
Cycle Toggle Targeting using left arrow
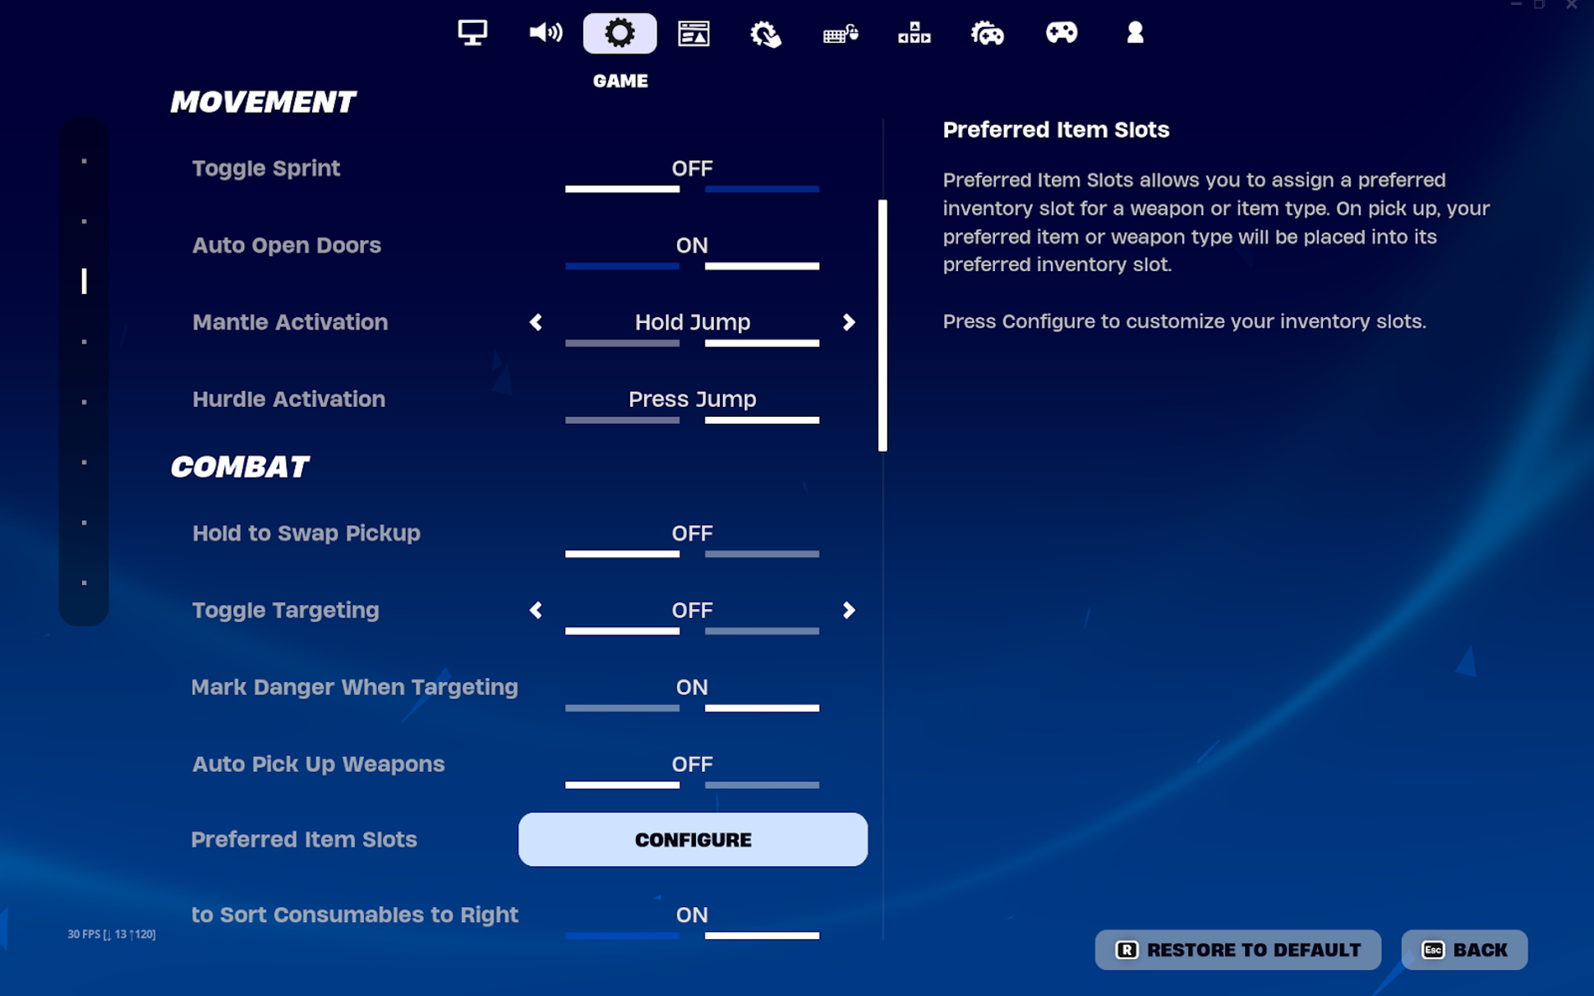tap(535, 610)
